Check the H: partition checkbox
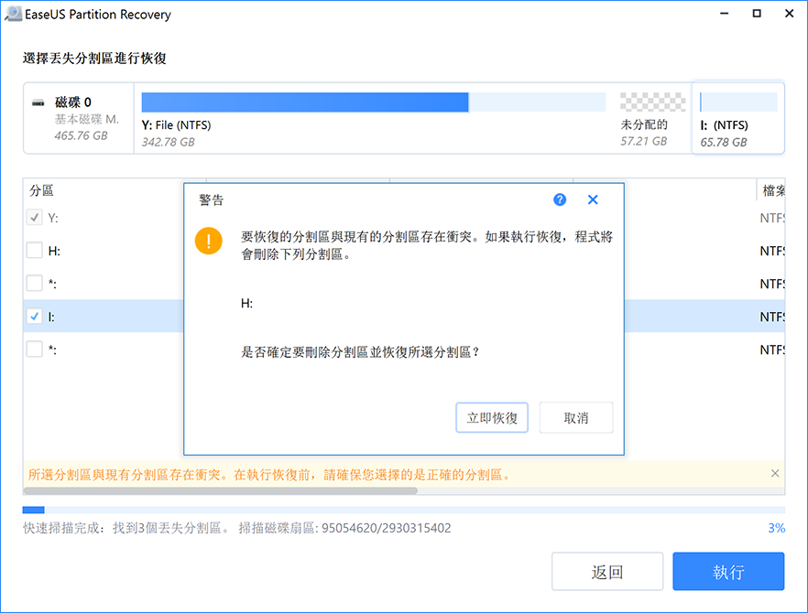Image resolution: width=808 pixels, height=613 pixels. tap(34, 250)
